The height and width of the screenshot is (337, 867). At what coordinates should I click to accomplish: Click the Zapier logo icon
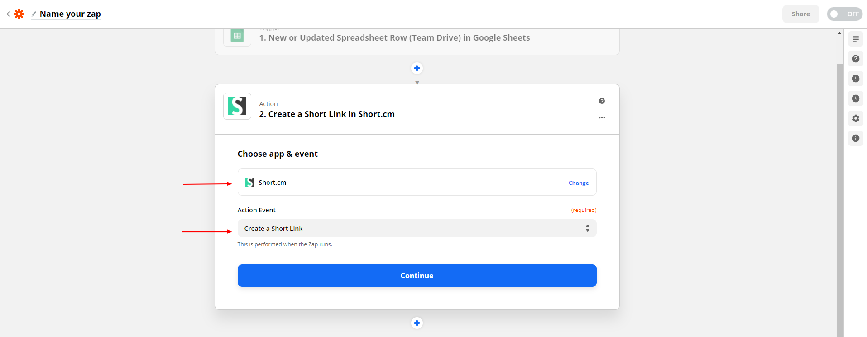click(19, 14)
